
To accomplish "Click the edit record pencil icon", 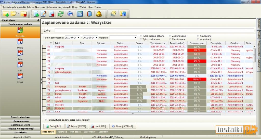I will (x=44, y=14).
